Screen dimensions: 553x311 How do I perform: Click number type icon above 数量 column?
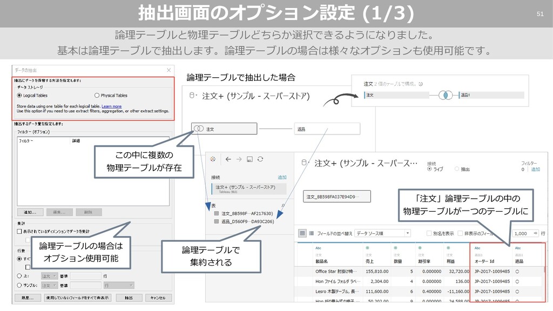click(x=395, y=248)
